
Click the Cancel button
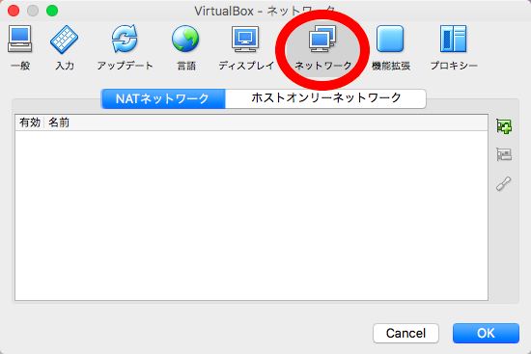tap(405, 334)
